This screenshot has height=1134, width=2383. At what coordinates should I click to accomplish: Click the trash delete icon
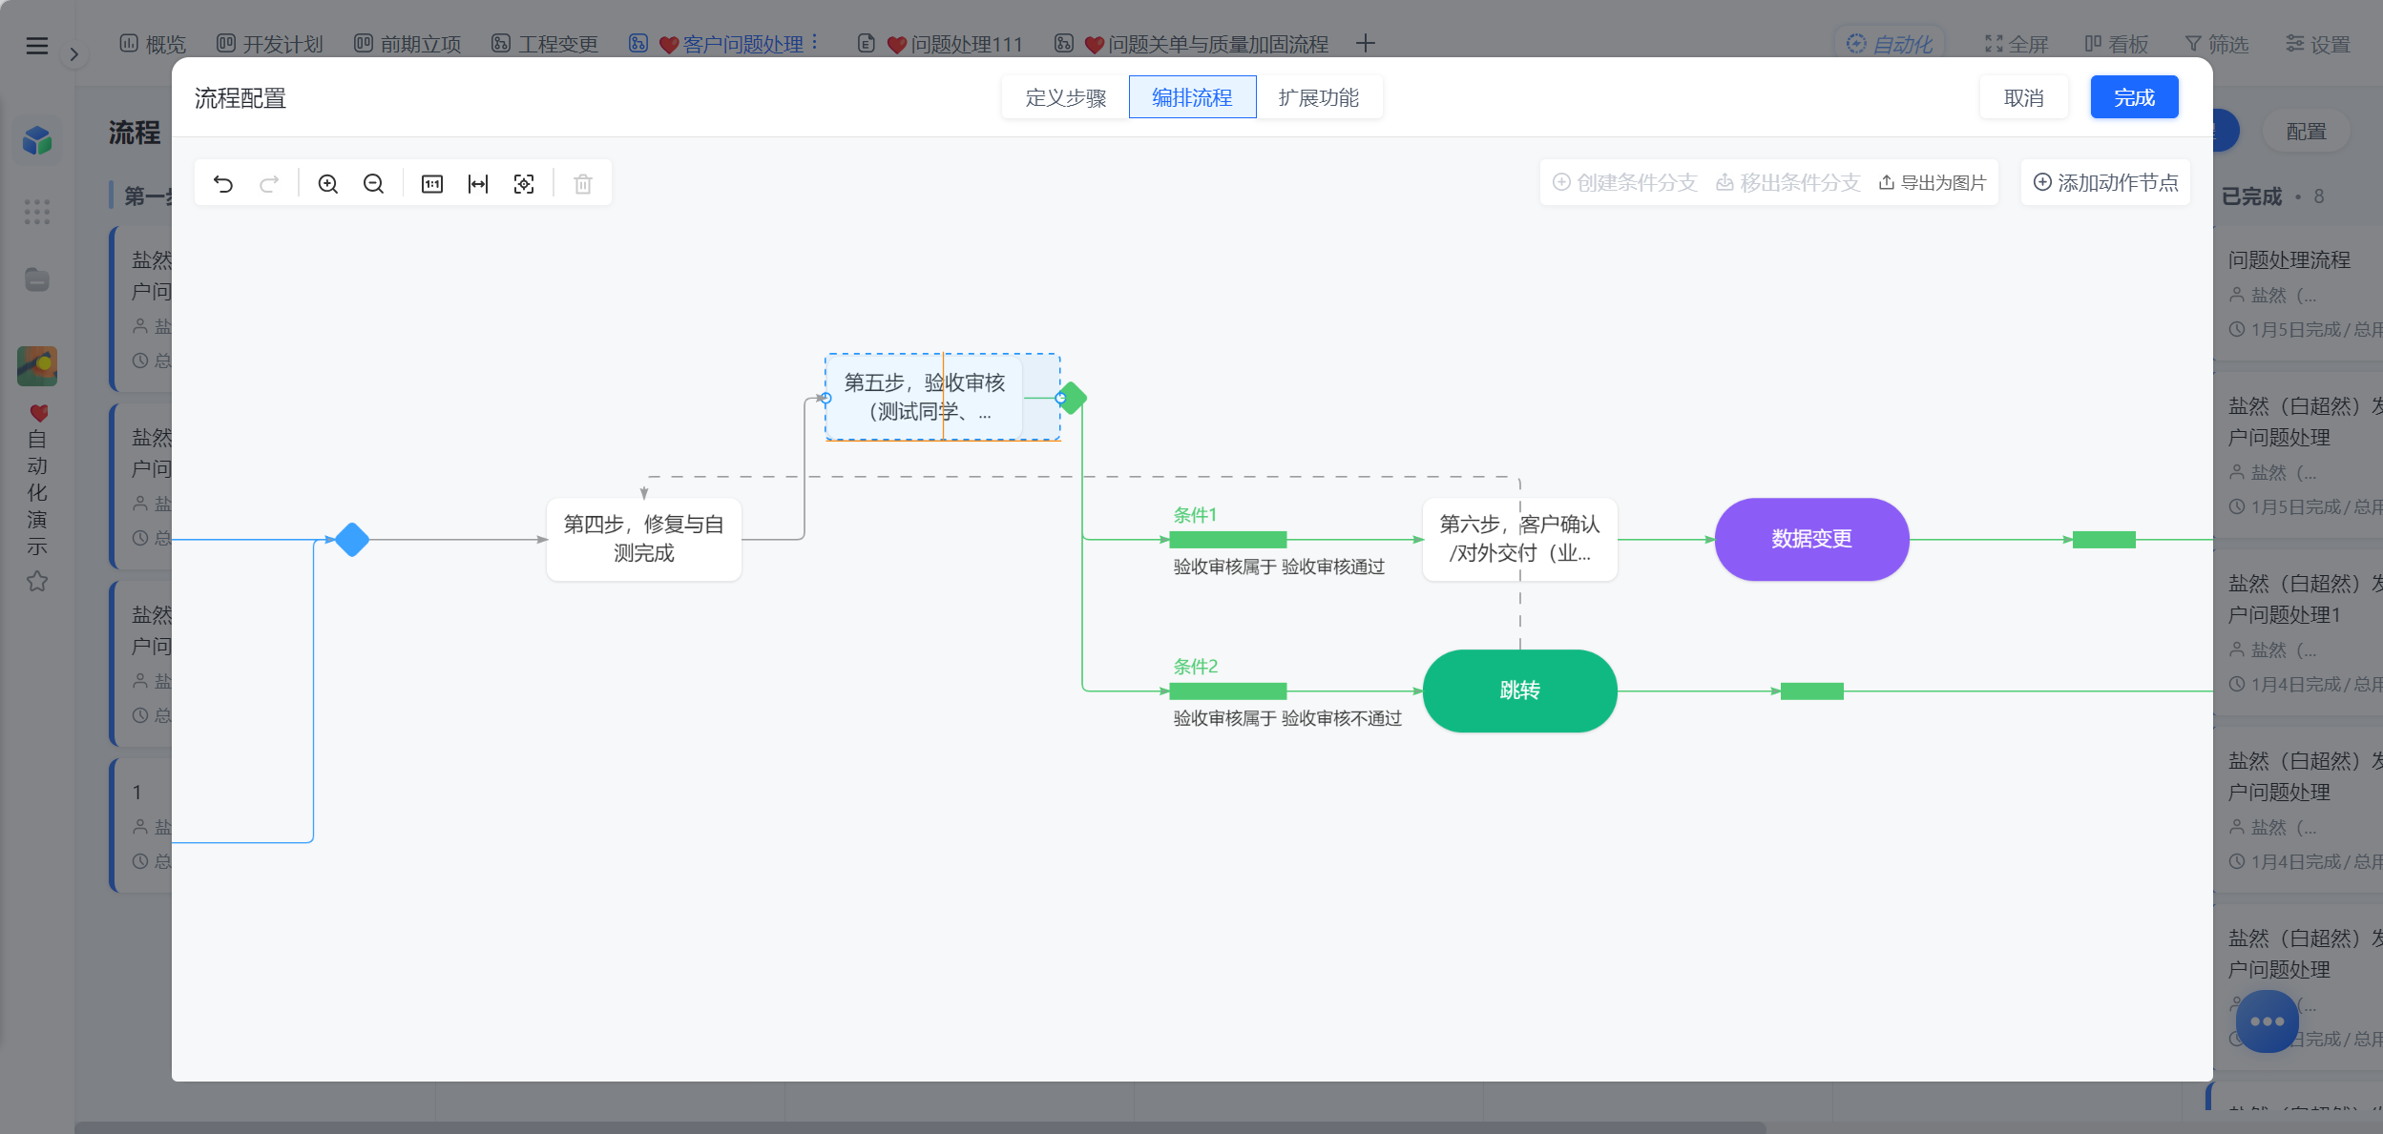point(583,183)
